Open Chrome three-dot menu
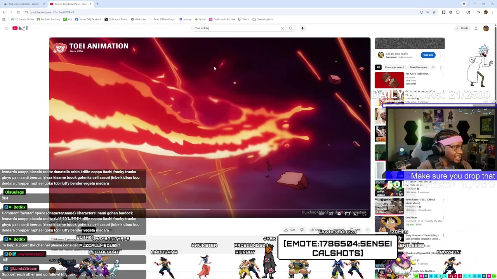The image size is (497, 279). pyautogui.click(x=492, y=12)
